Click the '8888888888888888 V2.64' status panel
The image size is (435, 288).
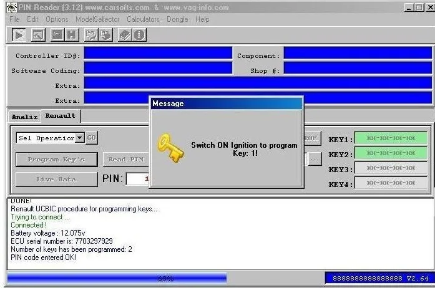tap(379, 278)
